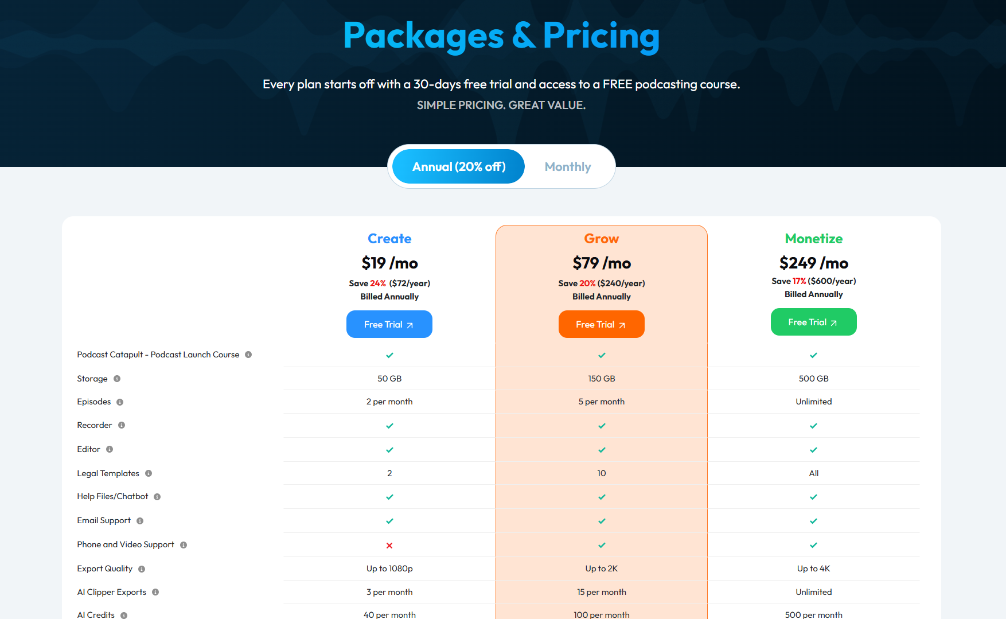Click info icon beside Phone and Video Support

point(184,545)
